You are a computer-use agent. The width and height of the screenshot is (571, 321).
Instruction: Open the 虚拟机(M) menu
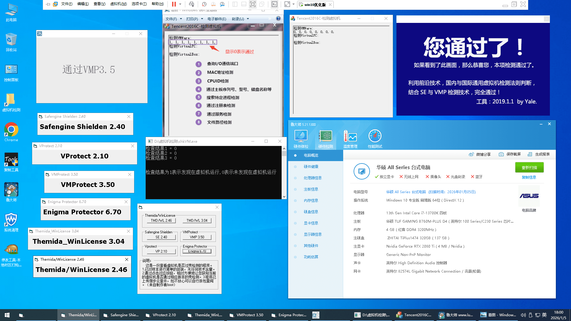point(118,4)
